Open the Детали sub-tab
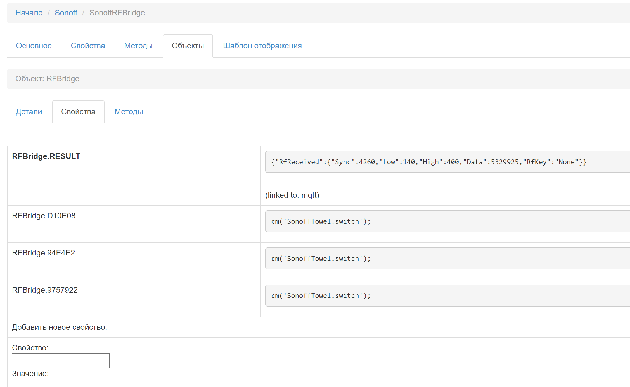The width and height of the screenshot is (630, 387). point(29,112)
